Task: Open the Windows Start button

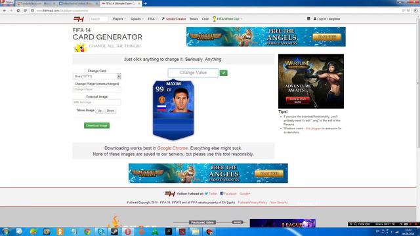Action: click(5, 231)
